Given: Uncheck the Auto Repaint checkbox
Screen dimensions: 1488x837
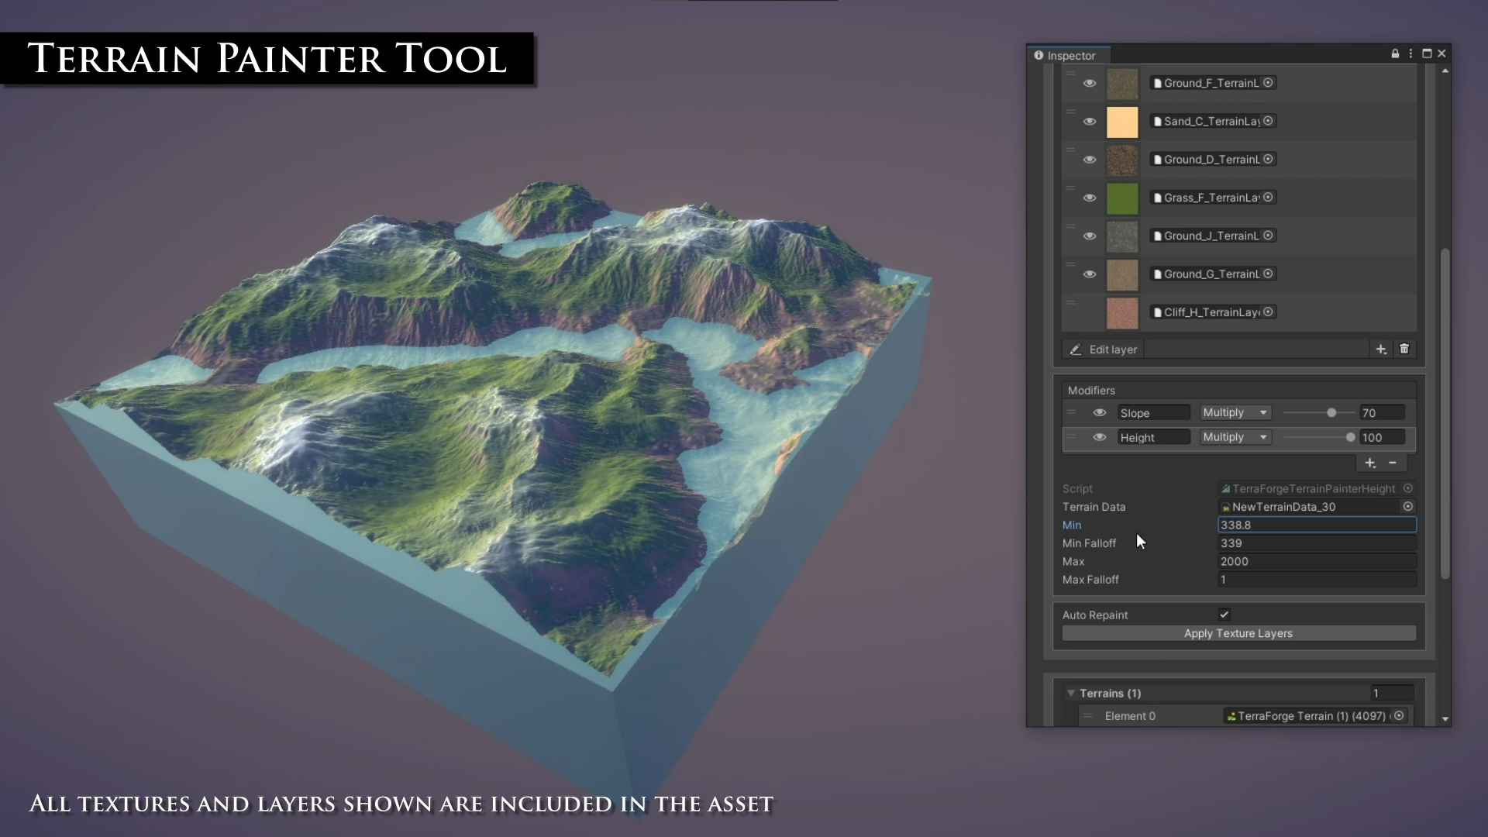Looking at the screenshot, I should (1224, 615).
